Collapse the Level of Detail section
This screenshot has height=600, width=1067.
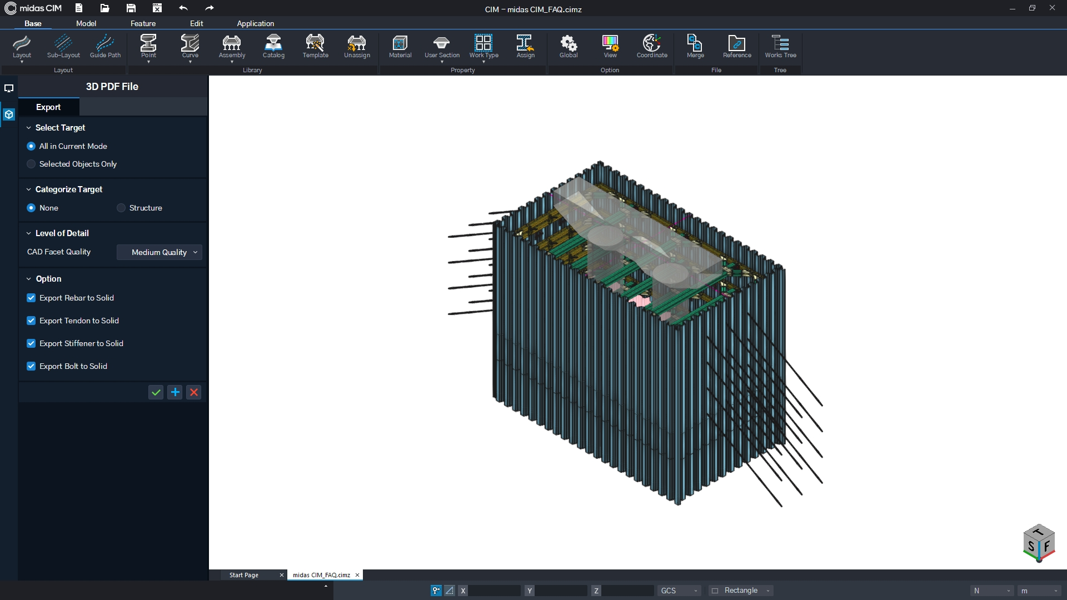pyautogui.click(x=28, y=233)
